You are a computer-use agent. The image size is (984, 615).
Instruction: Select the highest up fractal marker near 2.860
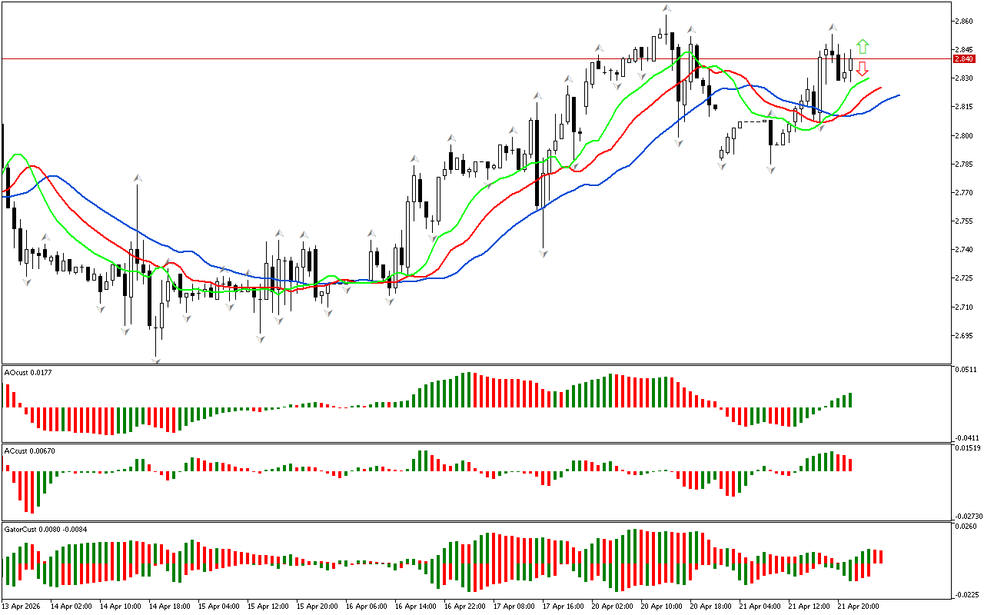tap(666, 8)
